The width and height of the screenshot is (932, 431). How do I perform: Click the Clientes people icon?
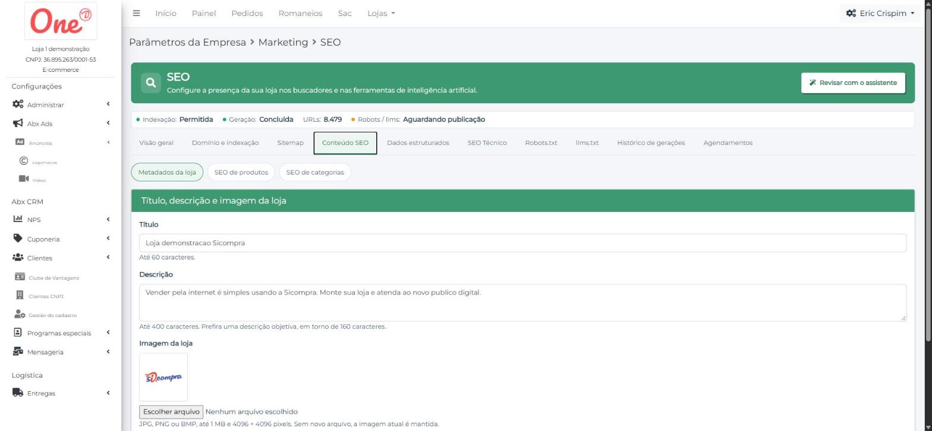point(18,258)
